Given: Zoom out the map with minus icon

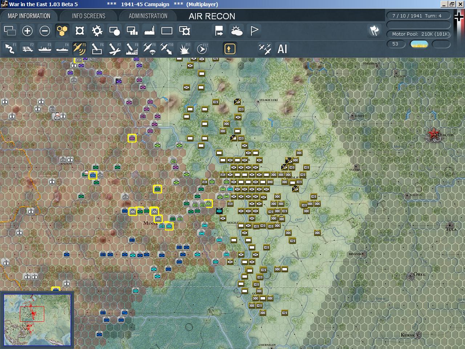Looking at the screenshot, I should click(45, 31).
